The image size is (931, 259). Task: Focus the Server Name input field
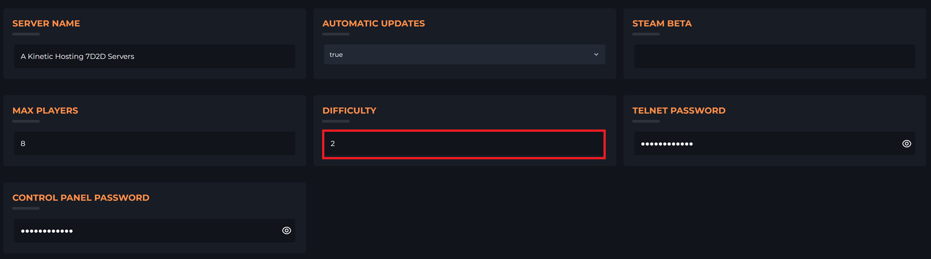155,56
